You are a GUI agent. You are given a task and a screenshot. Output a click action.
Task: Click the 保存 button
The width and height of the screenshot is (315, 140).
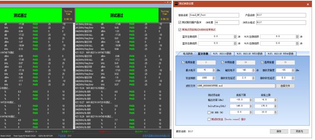pos(279,131)
